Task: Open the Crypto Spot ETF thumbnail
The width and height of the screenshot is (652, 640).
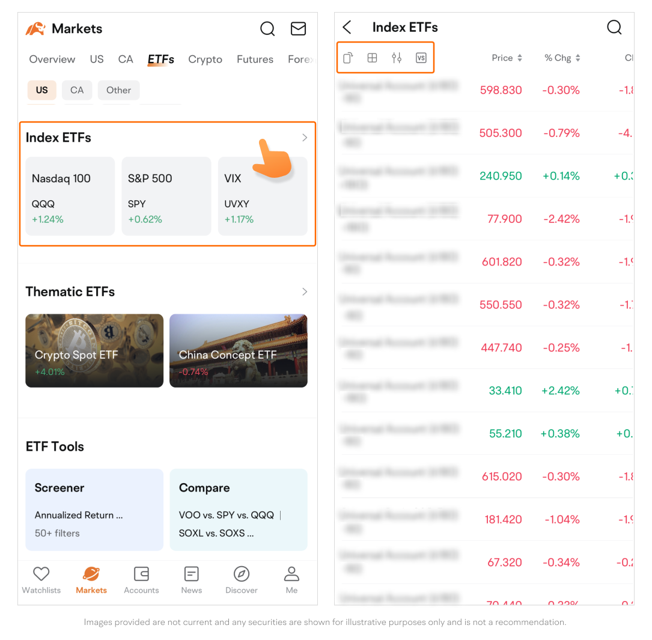Action: coord(94,351)
